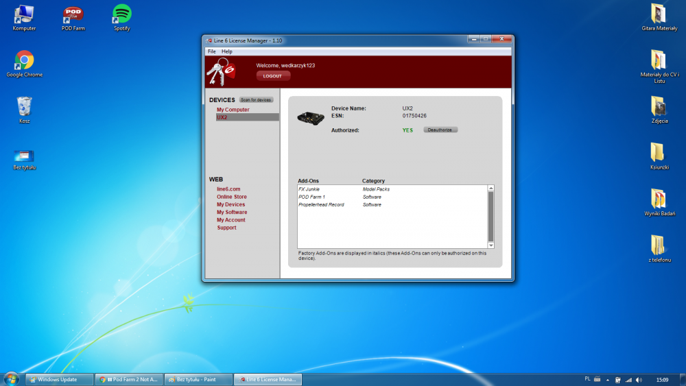Click Scan for devices button
The height and width of the screenshot is (386, 686).
pyautogui.click(x=256, y=100)
